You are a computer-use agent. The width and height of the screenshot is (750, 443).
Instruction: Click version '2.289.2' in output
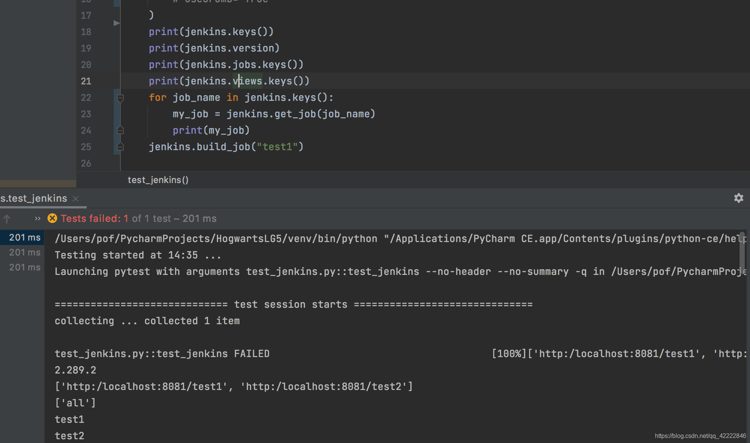[76, 370]
